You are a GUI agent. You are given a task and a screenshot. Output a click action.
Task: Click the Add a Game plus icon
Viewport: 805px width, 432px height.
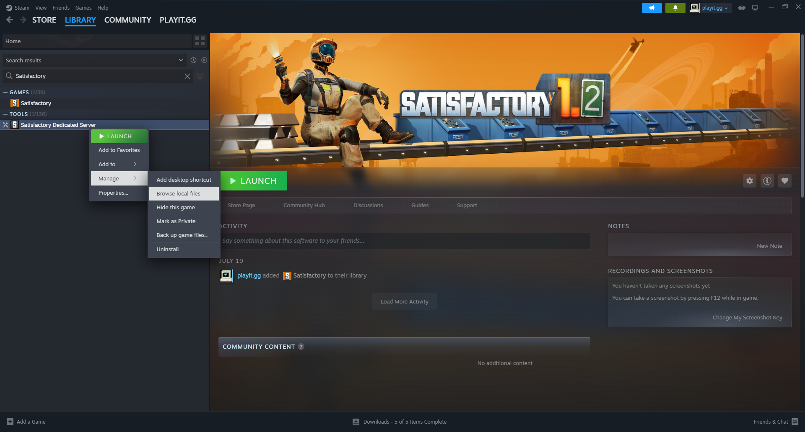(10, 422)
